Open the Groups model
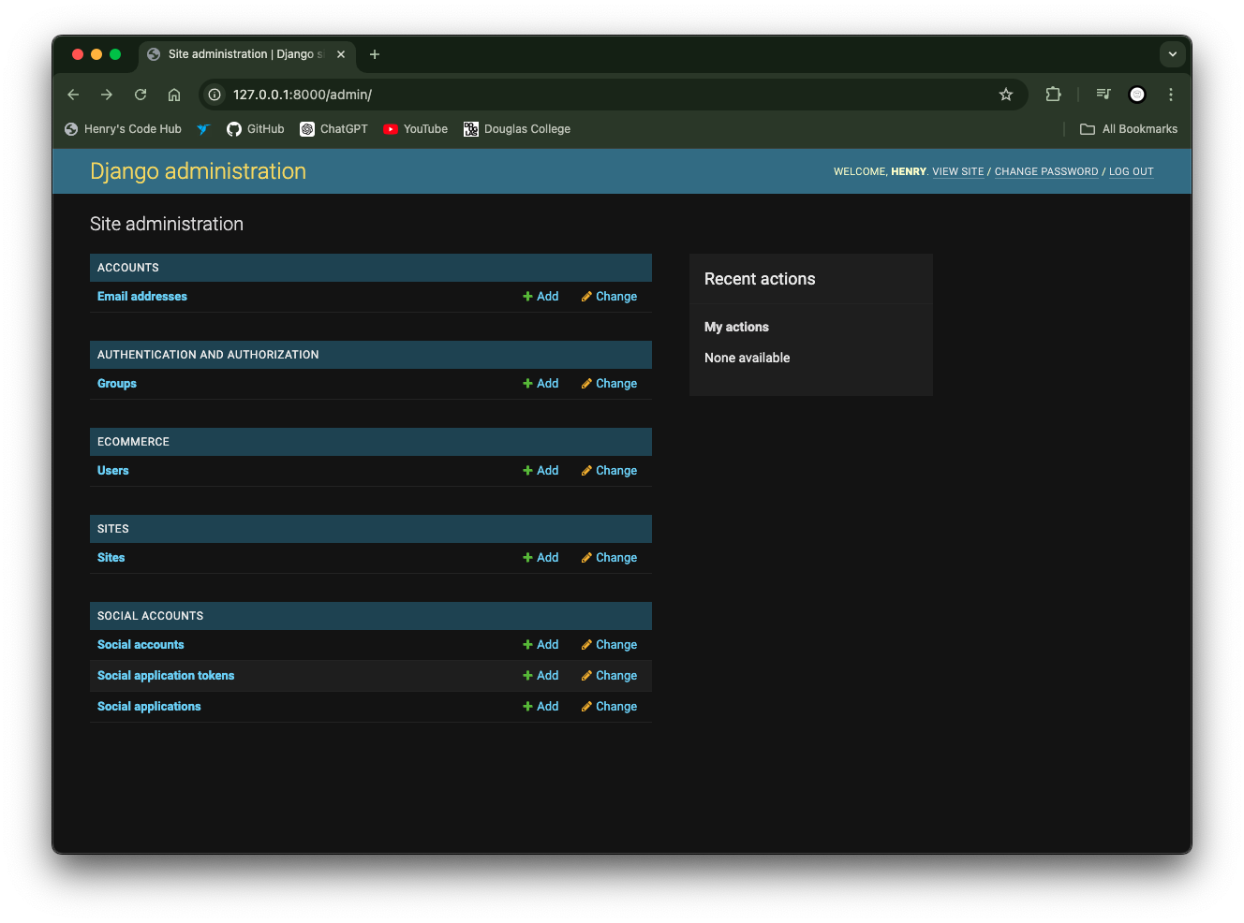 coord(117,384)
